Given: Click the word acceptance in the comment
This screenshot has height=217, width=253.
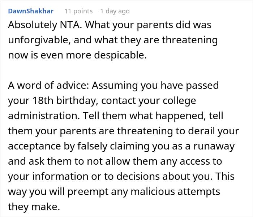Looking at the screenshot, I should [34, 146].
